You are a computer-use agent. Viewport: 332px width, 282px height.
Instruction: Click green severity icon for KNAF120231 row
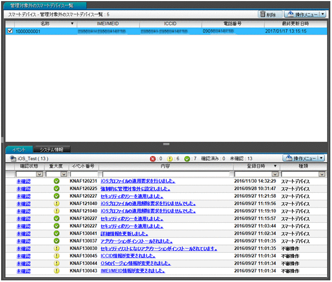point(57,181)
